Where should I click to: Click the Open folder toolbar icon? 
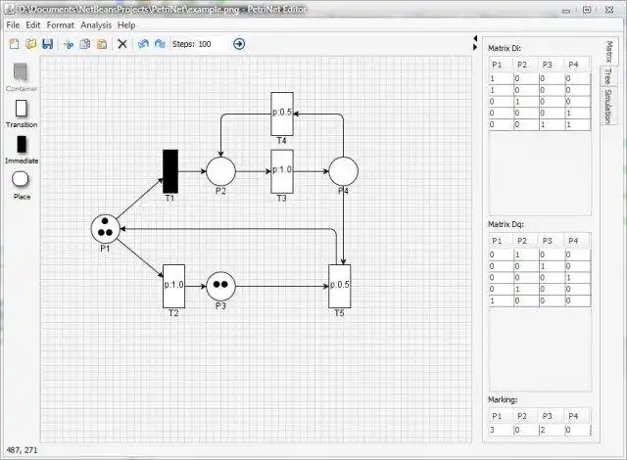tap(30, 44)
